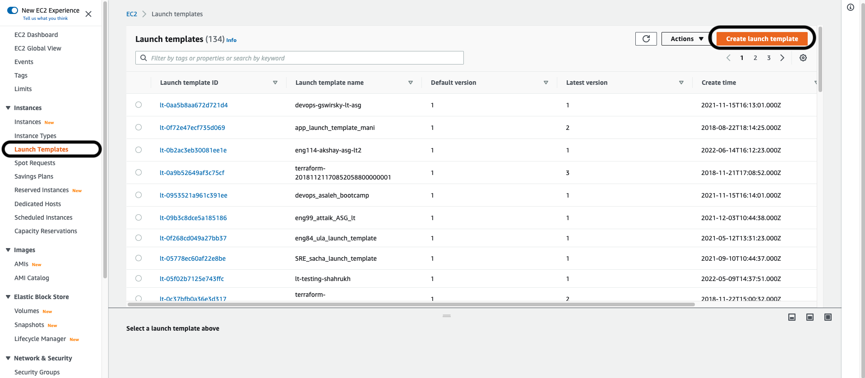Close the New EC2 Experience banner
Viewport: 865px width, 378px height.
click(x=88, y=14)
